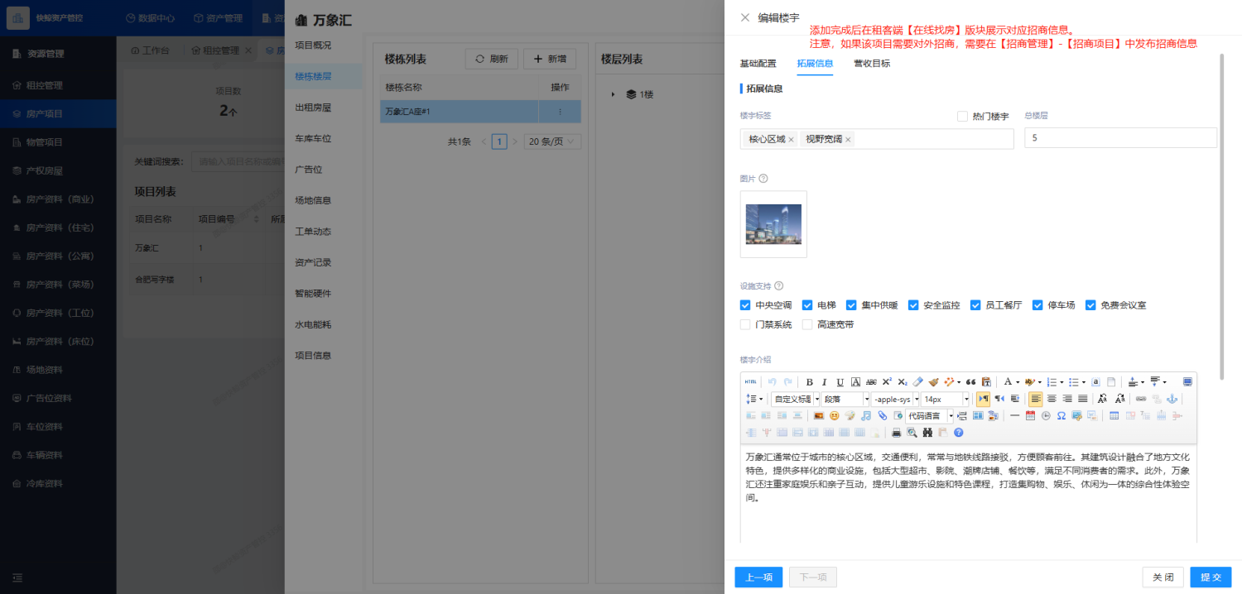
Task: Insert special character with Omega icon
Action: (x=1061, y=415)
